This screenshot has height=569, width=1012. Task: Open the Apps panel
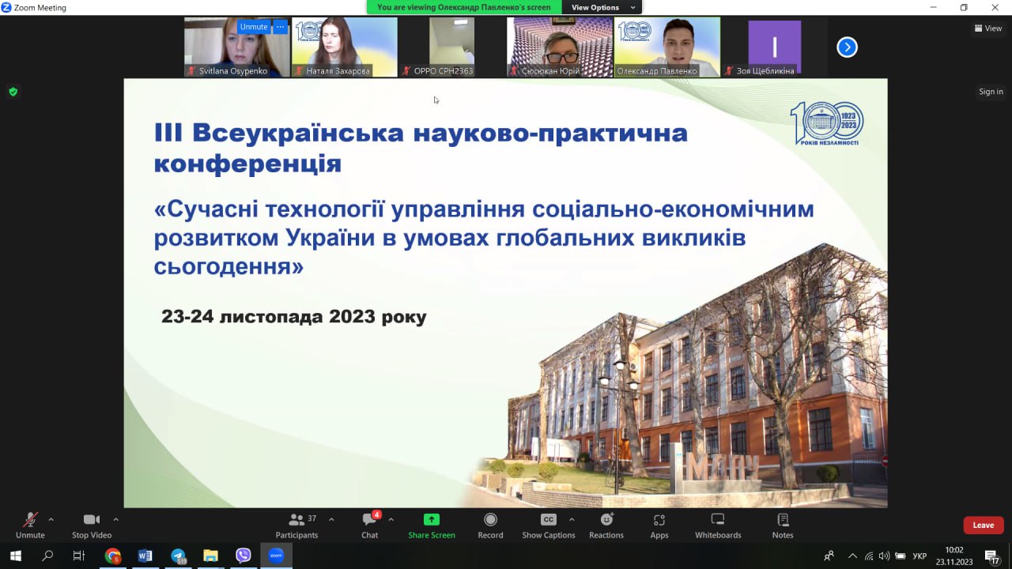[x=659, y=525]
